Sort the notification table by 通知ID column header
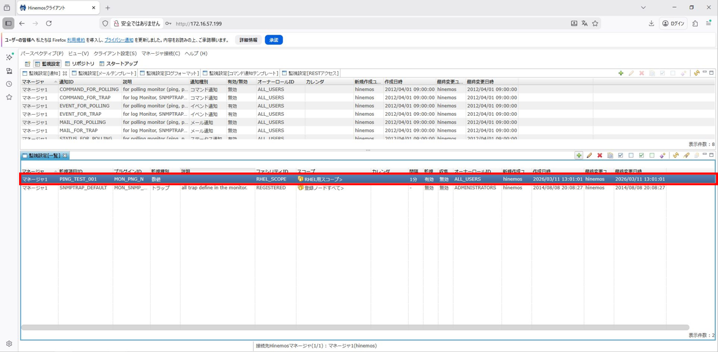This screenshot has height=352, width=718. click(66, 82)
